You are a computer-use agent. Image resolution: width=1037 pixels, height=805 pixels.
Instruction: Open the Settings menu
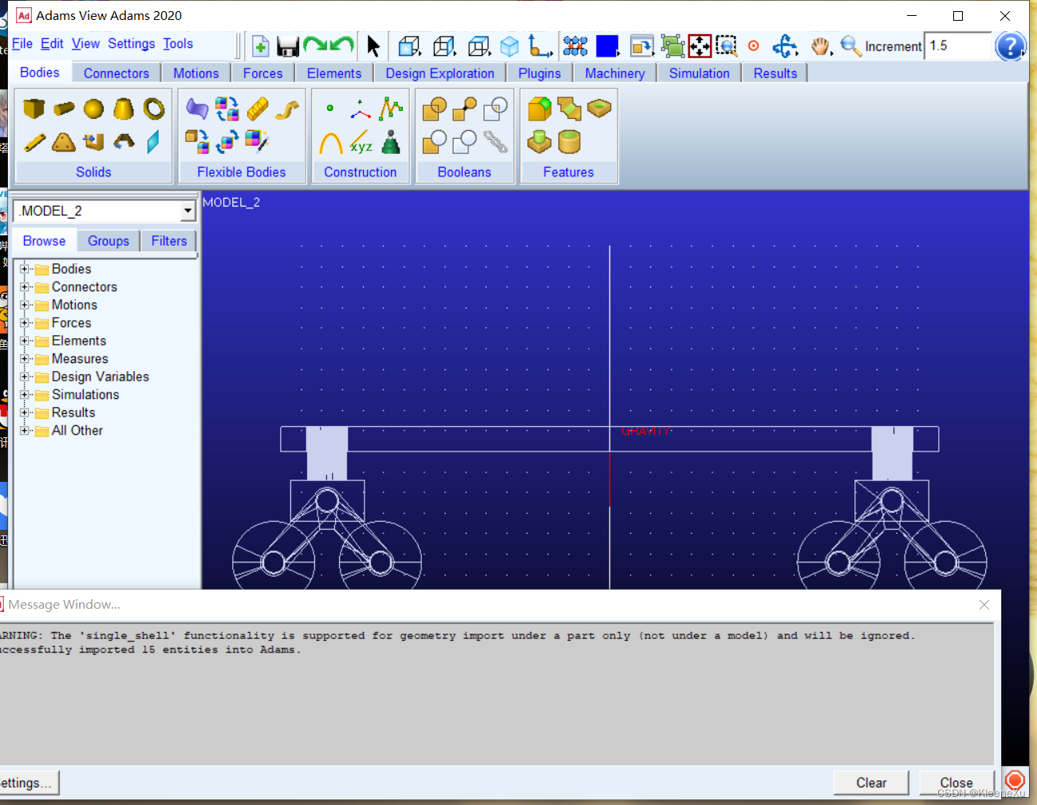pyautogui.click(x=132, y=44)
